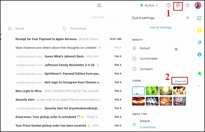Go to older messages page arrow

pos(119,17)
